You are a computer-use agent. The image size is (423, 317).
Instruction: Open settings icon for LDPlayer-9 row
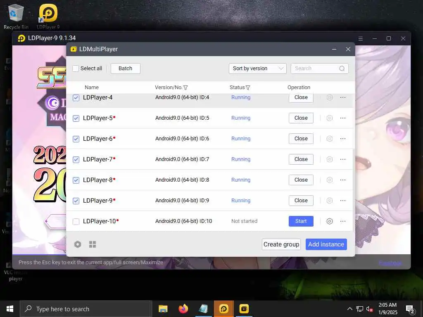coord(329,201)
